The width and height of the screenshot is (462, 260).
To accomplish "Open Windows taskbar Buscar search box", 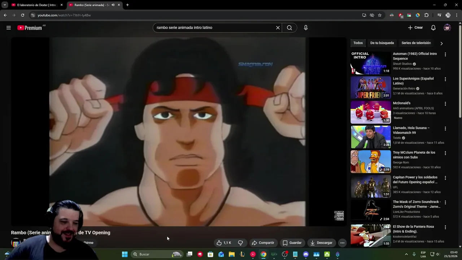I will tap(157, 254).
